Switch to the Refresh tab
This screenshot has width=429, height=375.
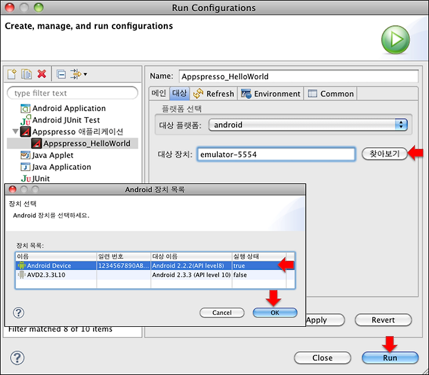coord(213,94)
